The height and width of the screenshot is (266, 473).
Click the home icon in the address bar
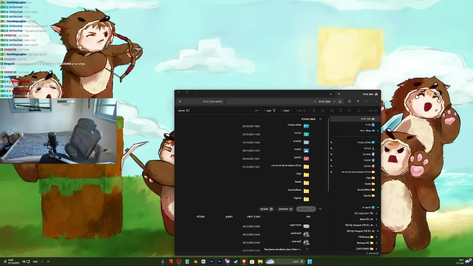tap(340, 101)
